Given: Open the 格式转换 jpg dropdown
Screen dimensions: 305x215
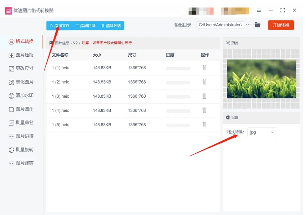Looking at the screenshot, I should [262, 132].
